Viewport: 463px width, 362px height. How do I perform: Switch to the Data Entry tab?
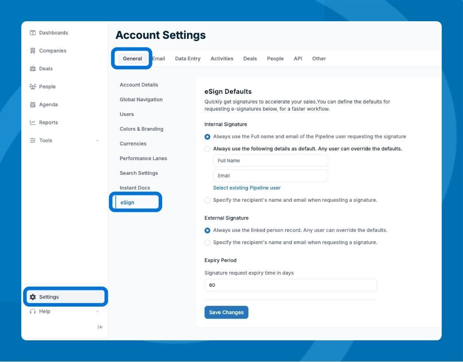(187, 58)
